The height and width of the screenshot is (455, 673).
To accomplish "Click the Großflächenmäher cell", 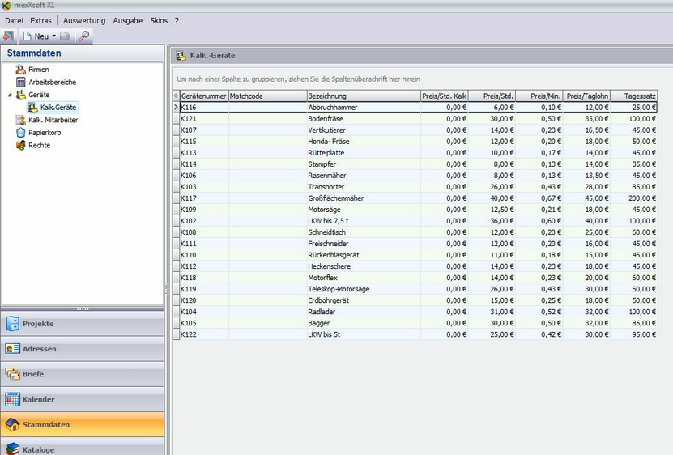I will coord(364,198).
